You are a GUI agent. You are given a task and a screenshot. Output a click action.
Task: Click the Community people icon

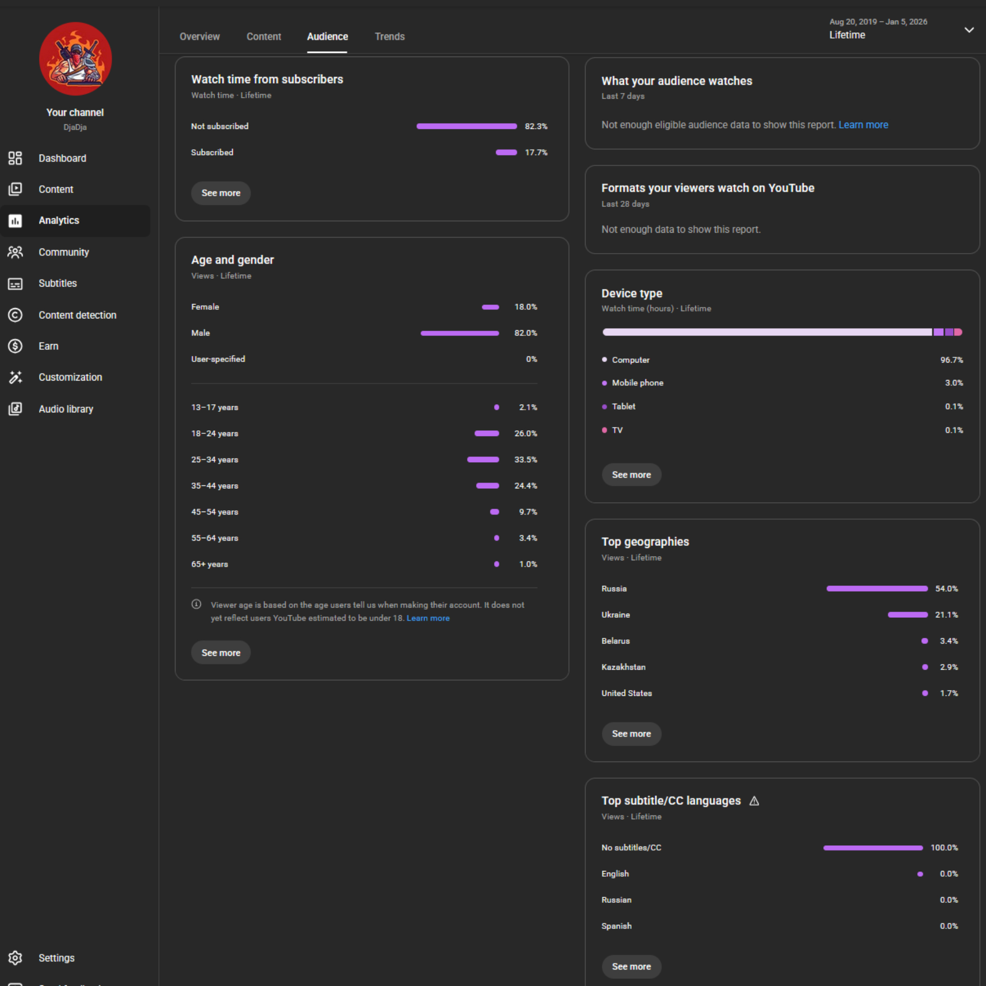pos(15,252)
